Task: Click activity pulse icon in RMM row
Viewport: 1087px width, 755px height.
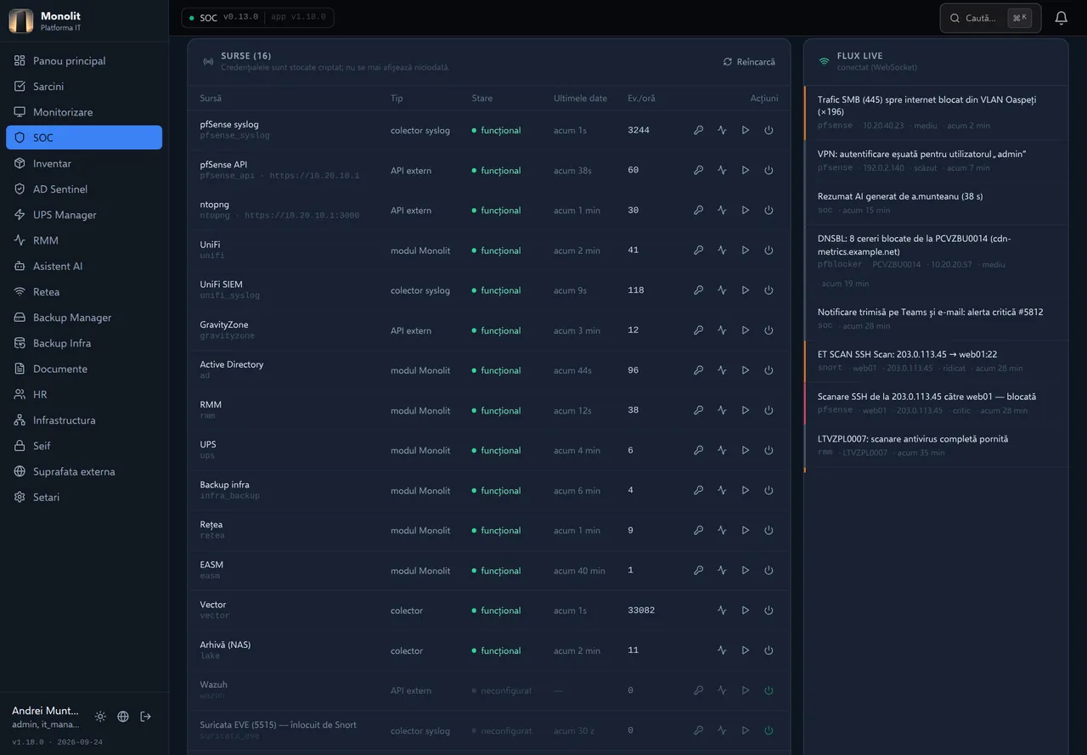Action: (722, 410)
